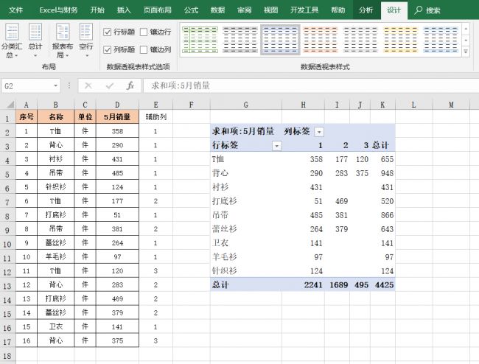Click the formula bar showing 求和项:5月销量

(x=310, y=85)
